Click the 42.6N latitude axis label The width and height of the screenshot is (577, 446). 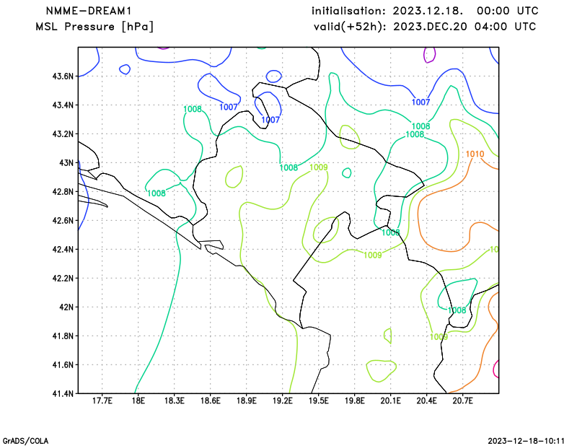coord(63,221)
